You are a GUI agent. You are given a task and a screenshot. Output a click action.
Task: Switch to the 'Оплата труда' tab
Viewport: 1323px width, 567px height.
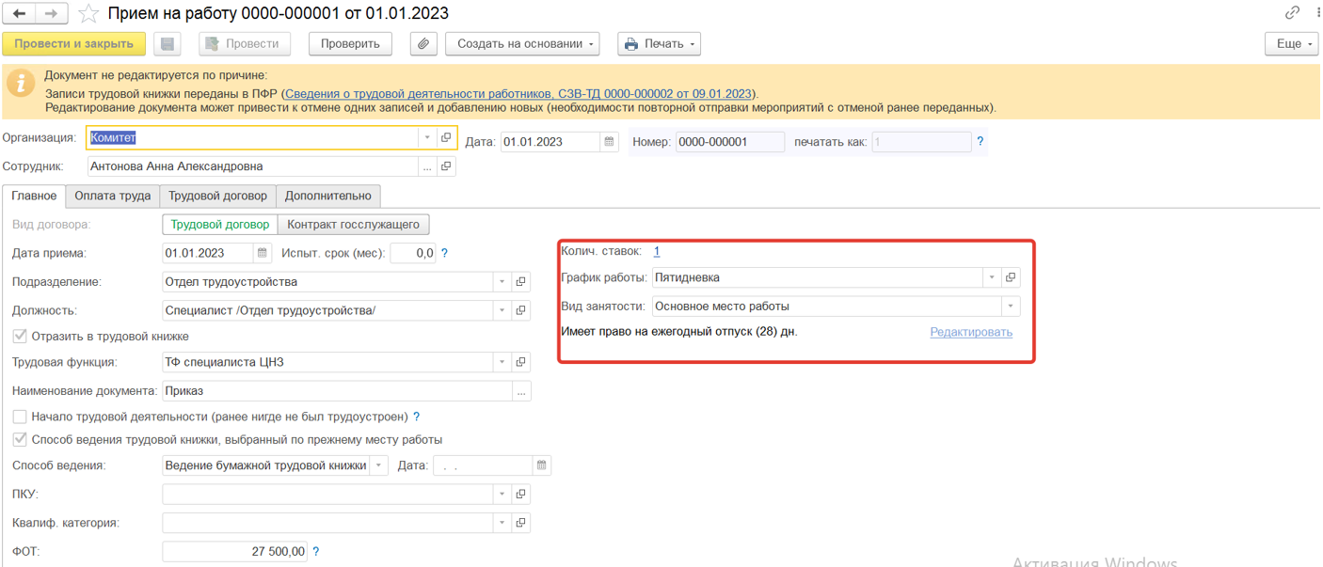pyautogui.click(x=113, y=196)
